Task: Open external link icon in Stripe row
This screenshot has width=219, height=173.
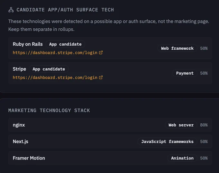Action: click(101, 77)
